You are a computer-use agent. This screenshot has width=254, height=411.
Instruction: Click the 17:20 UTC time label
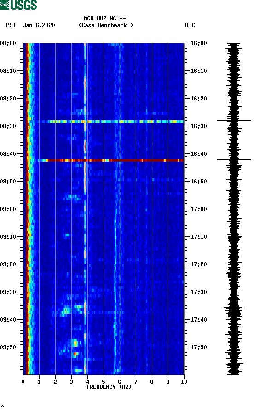pyautogui.click(x=198, y=264)
